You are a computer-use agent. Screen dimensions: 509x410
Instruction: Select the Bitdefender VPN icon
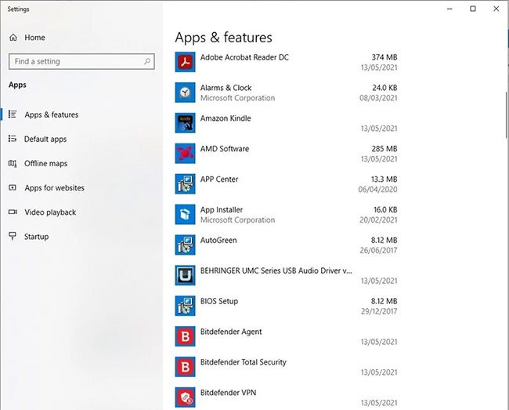[x=186, y=397]
